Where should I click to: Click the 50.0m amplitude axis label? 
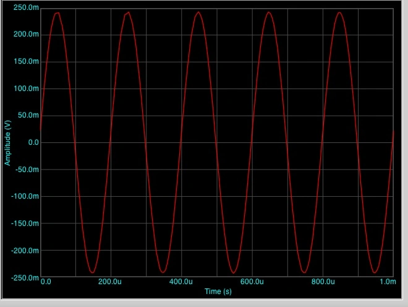28,115
